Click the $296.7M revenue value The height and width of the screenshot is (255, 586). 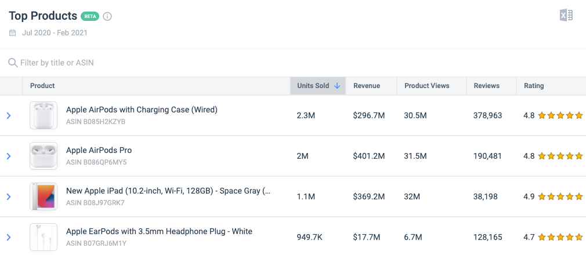pyautogui.click(x=369, y=116)
